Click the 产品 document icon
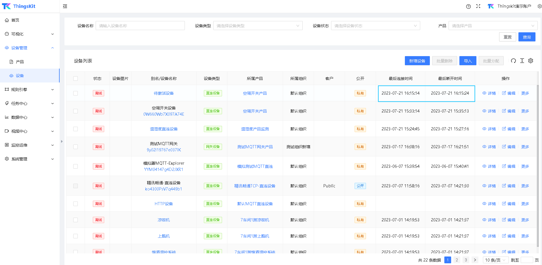The width and height of the screenshot is (542, 265). [11, 62]
